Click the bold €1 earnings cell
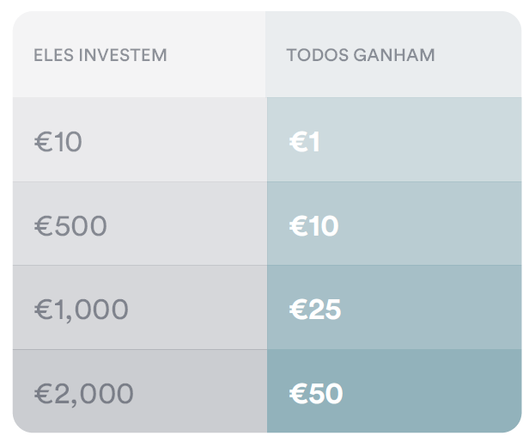This screenshot has height=442, width=529. (305, 142)
